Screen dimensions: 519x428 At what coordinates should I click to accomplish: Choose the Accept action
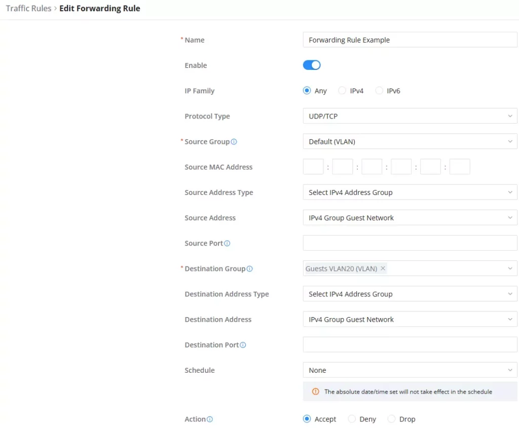(x=307, y=419)
